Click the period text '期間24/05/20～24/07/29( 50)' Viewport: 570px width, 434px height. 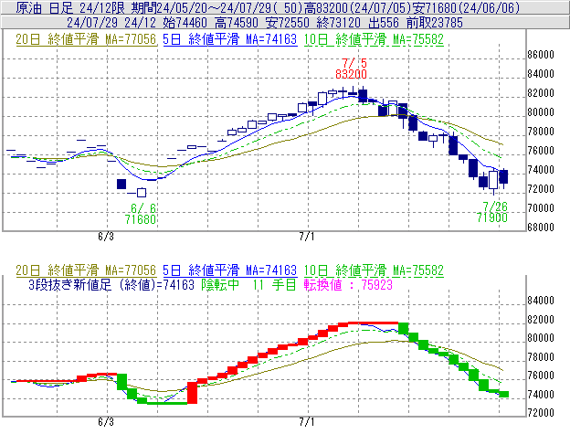point(217,8)
